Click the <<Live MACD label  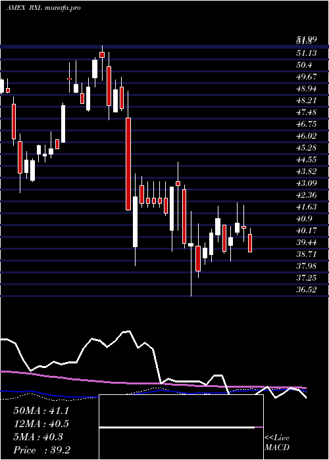click(277, 443)
